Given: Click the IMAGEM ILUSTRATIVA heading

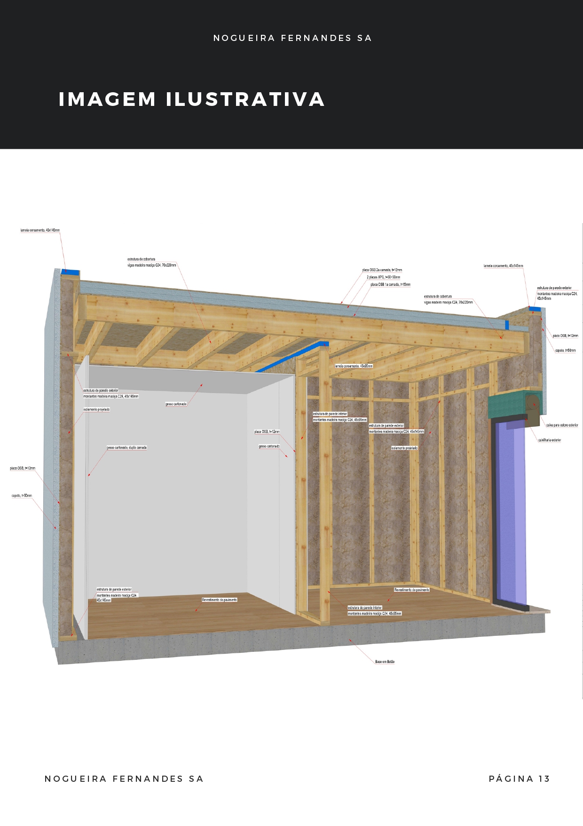Looking at the screenshot, I should point(192,99).
